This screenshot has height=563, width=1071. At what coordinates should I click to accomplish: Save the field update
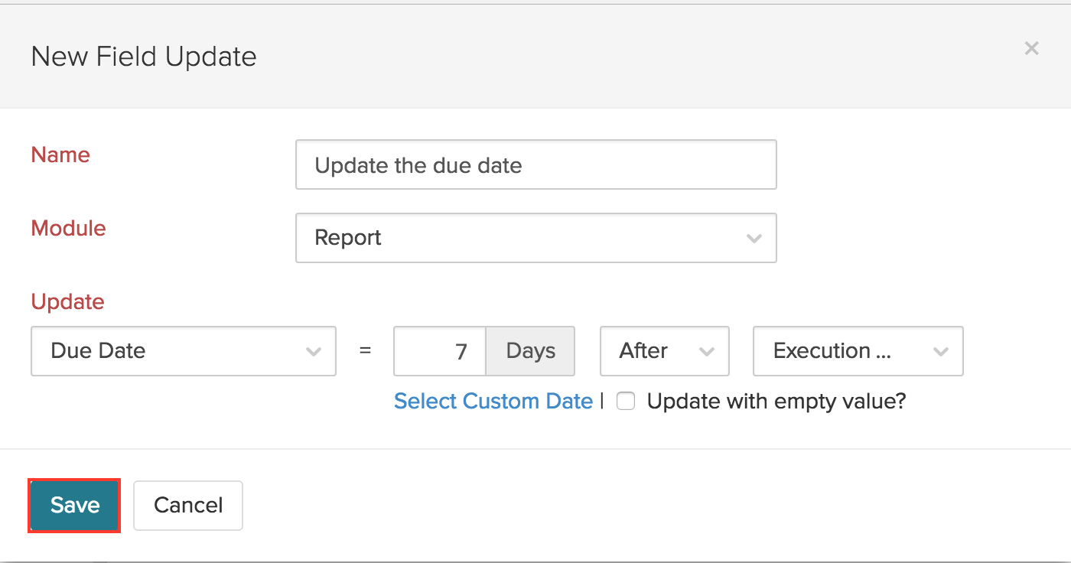click(75, 505)
